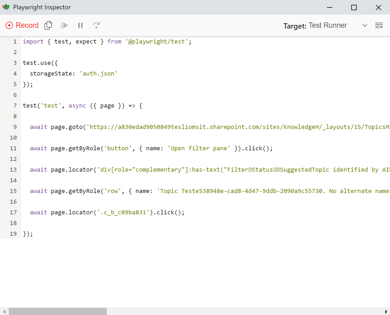Screen dimensions: 390x315
Task: Click line number 9 in gutter
Action: click(15, 127)
